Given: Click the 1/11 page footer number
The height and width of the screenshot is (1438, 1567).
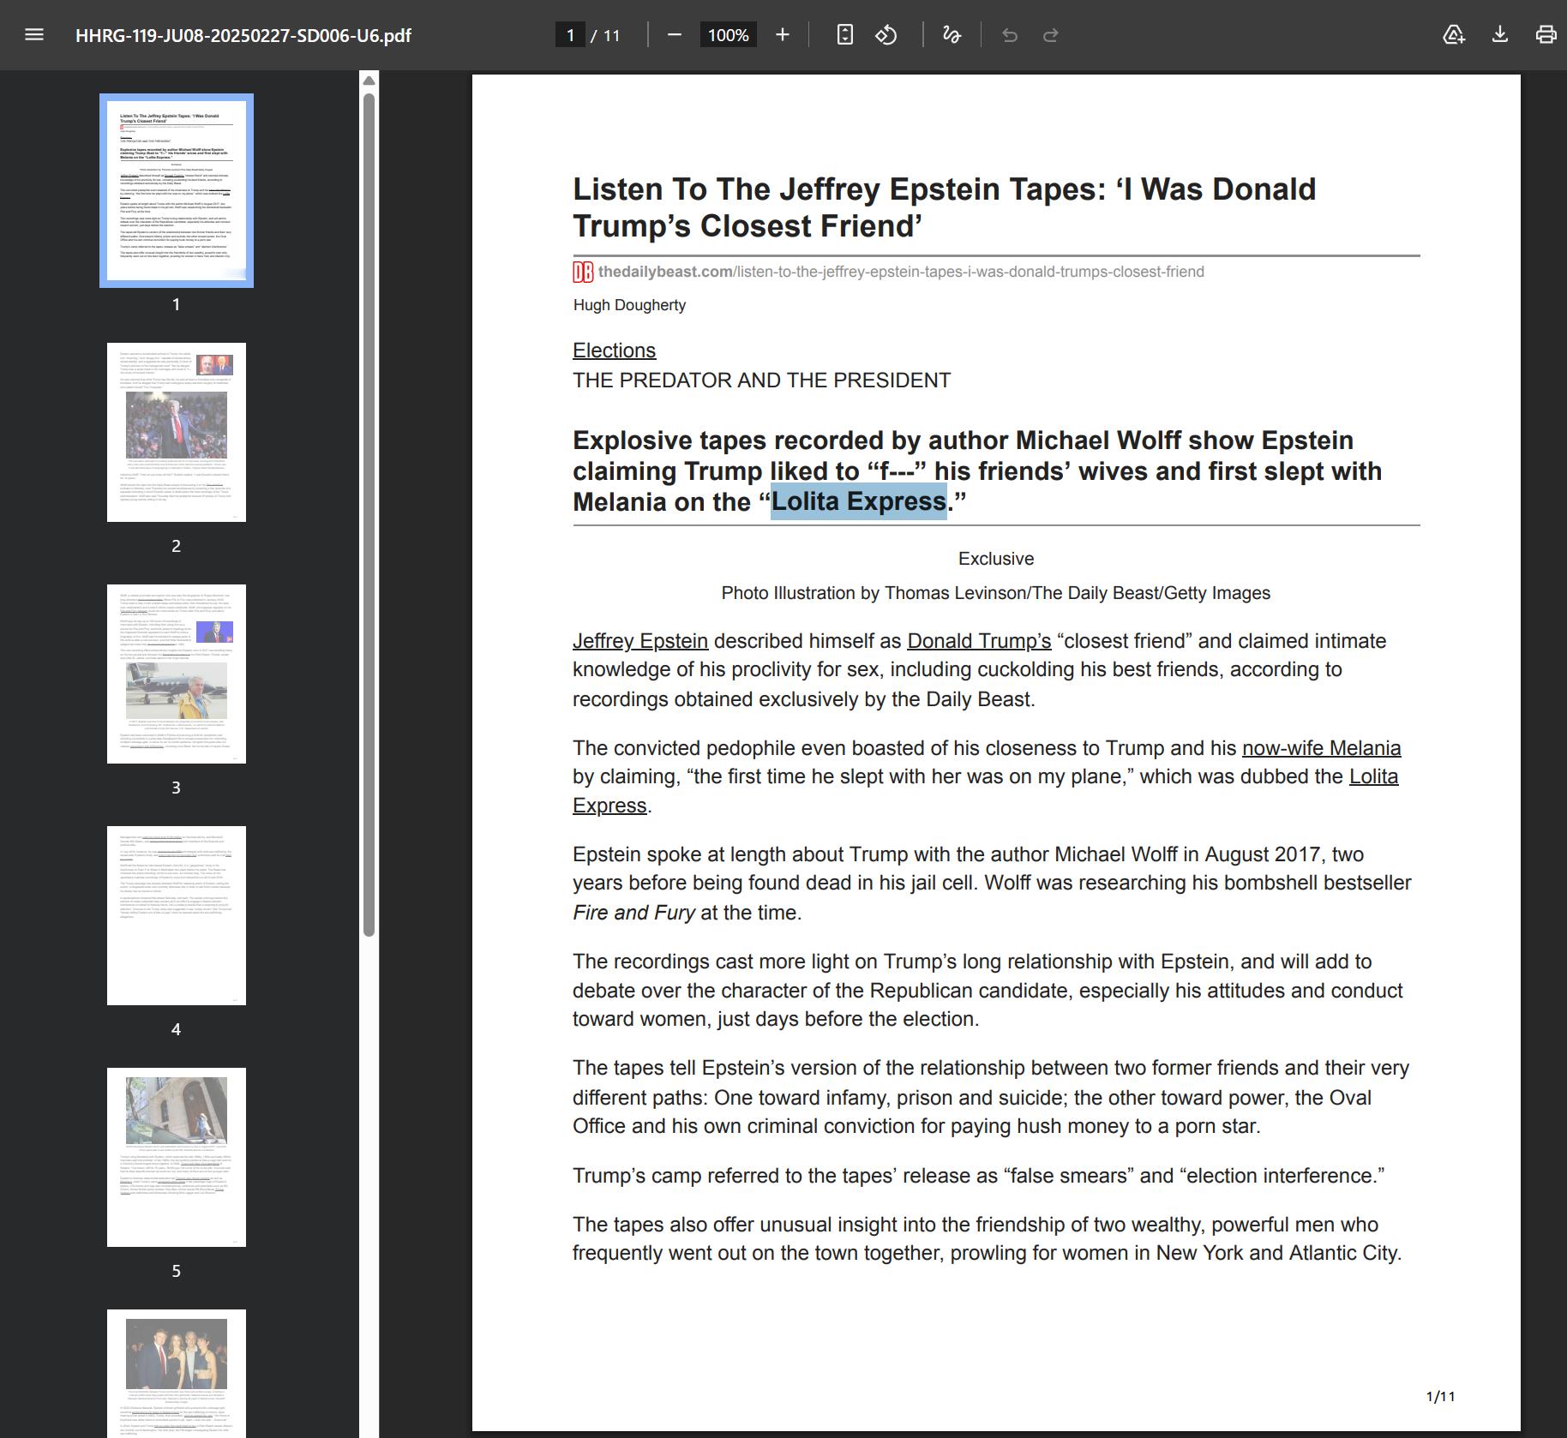Looking at the screenshot, I should 1440,1397.
